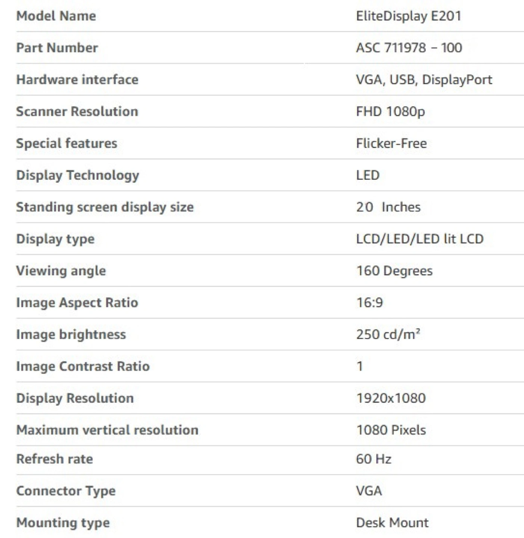
Task: Click the 60 Hz refresh rate value
Action: (x=373, y=459)
